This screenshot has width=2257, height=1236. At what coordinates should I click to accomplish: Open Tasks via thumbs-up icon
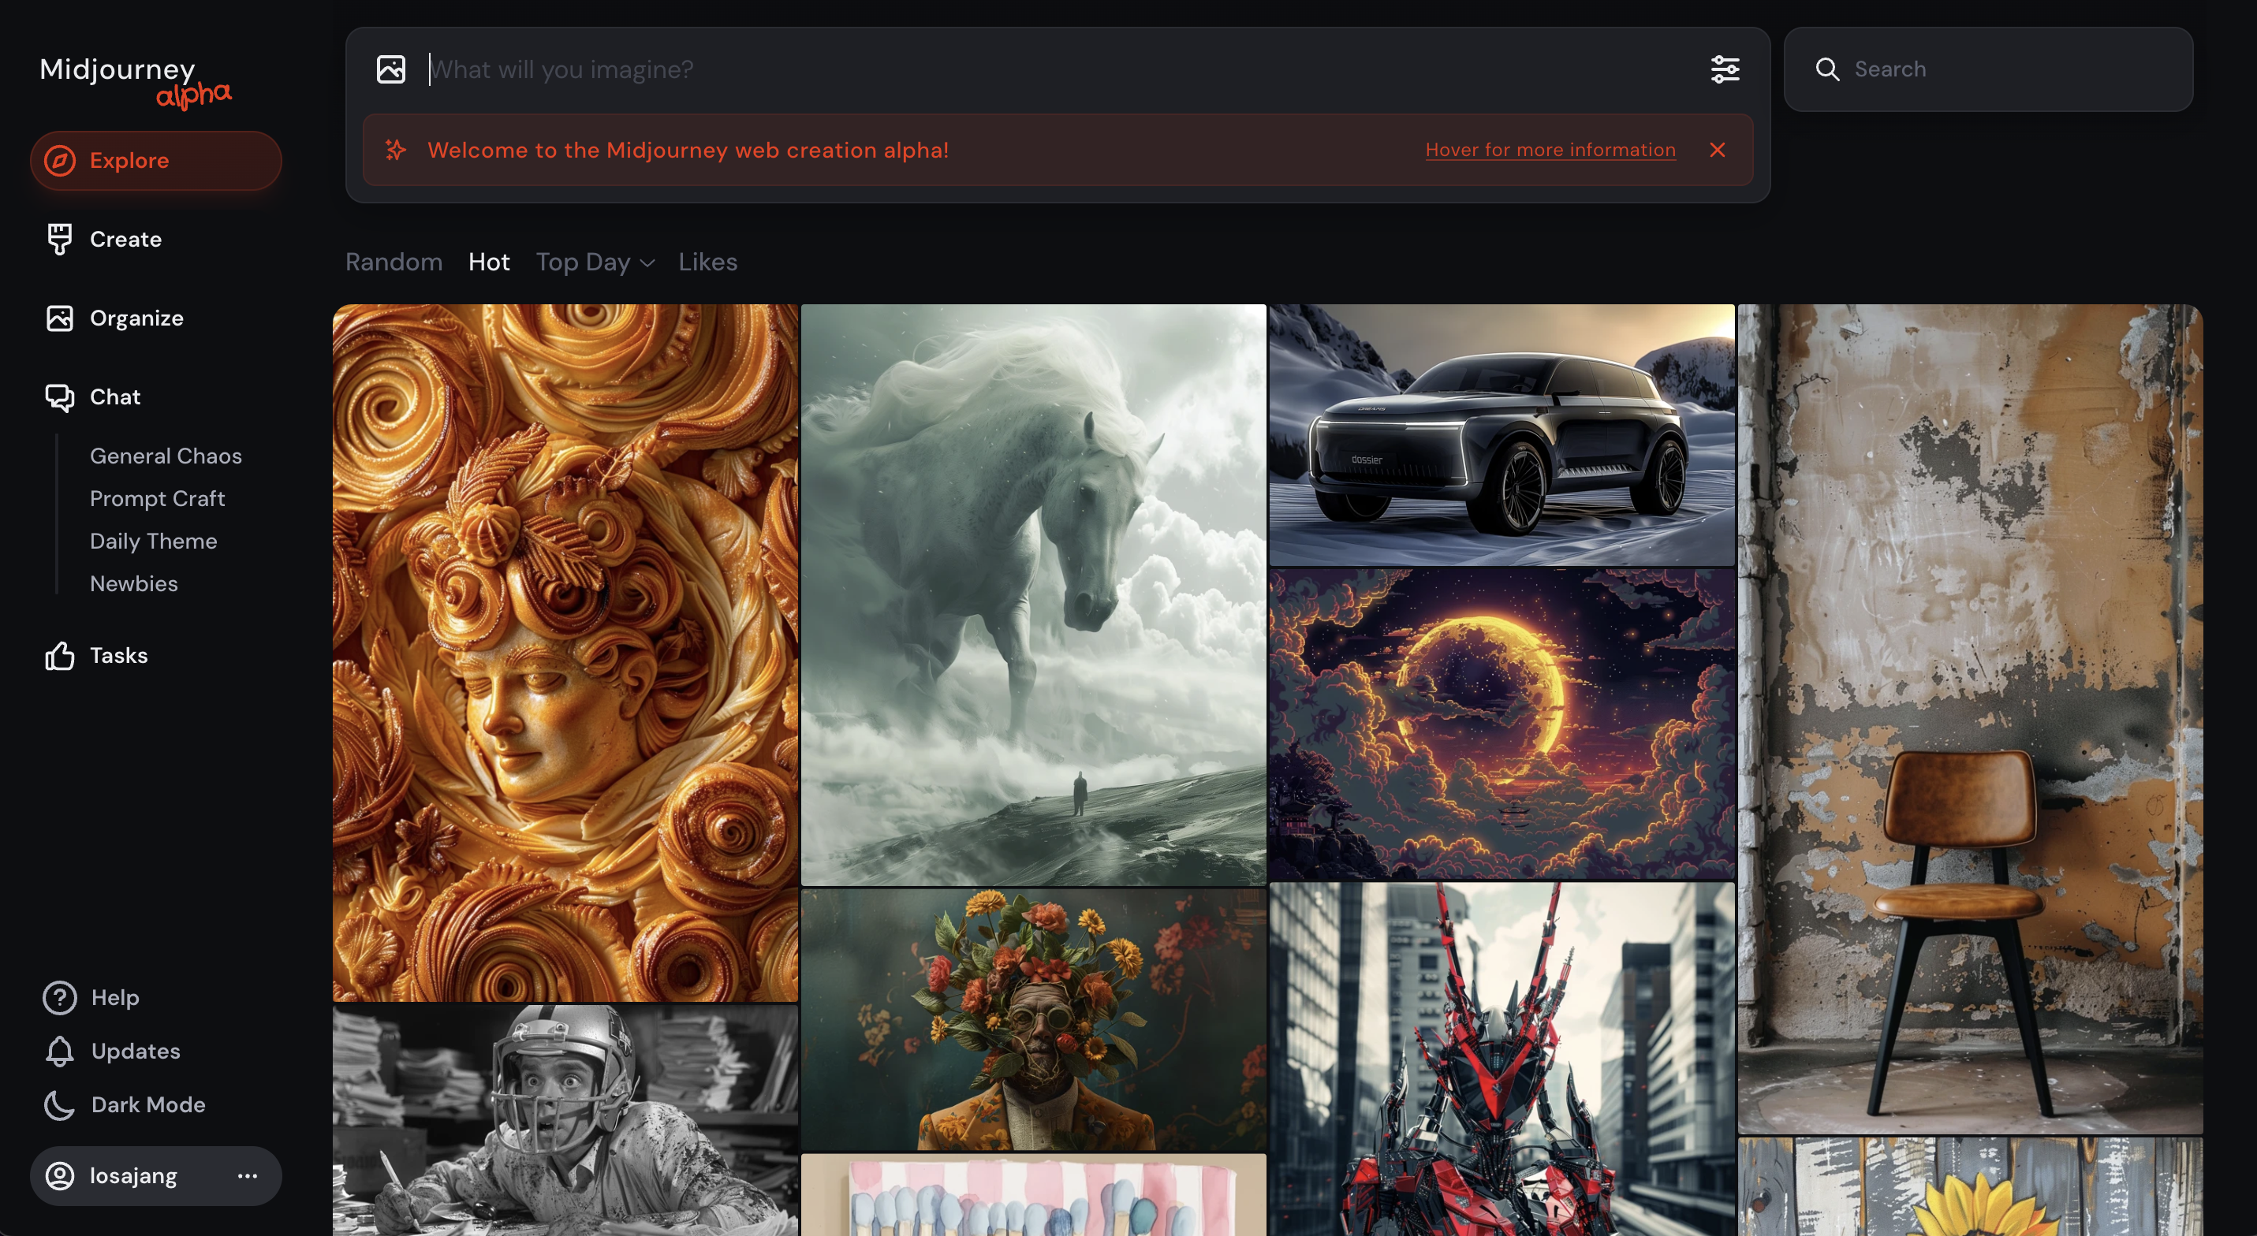pos(60,655)
